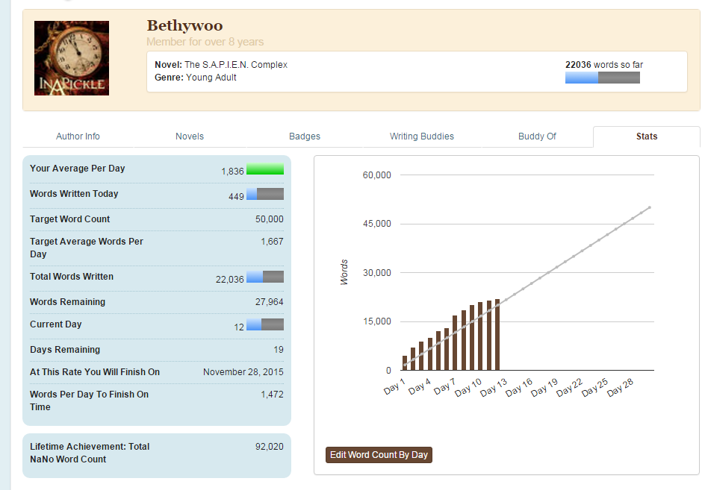Image resolution: width=705 pixels, height=490 pixels.
Task: Click the Bethywoo username heading
Action: coord(184,26)
